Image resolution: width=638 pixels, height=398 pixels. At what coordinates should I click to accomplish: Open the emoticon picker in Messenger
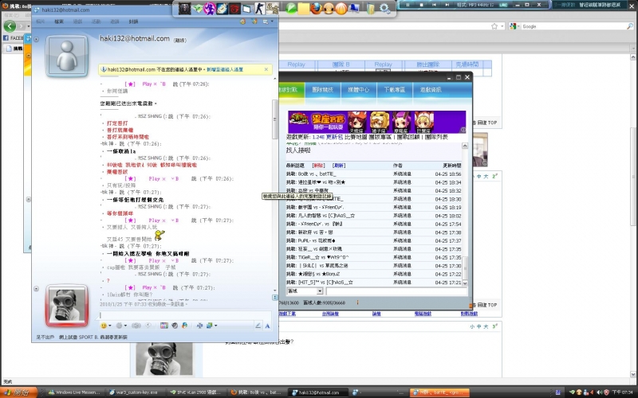click(104, 326)
